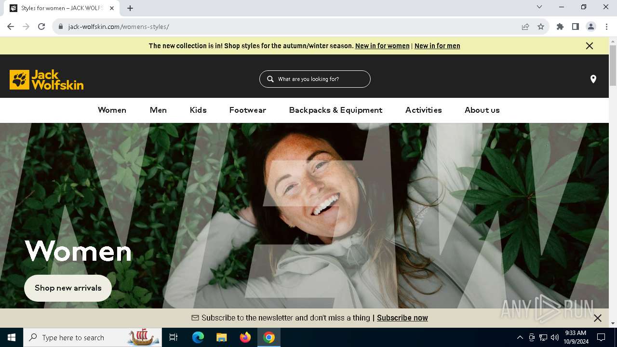The image size is (617, 347).
Task: Close the newsletter subscription bar
Action: click(598, 318)
